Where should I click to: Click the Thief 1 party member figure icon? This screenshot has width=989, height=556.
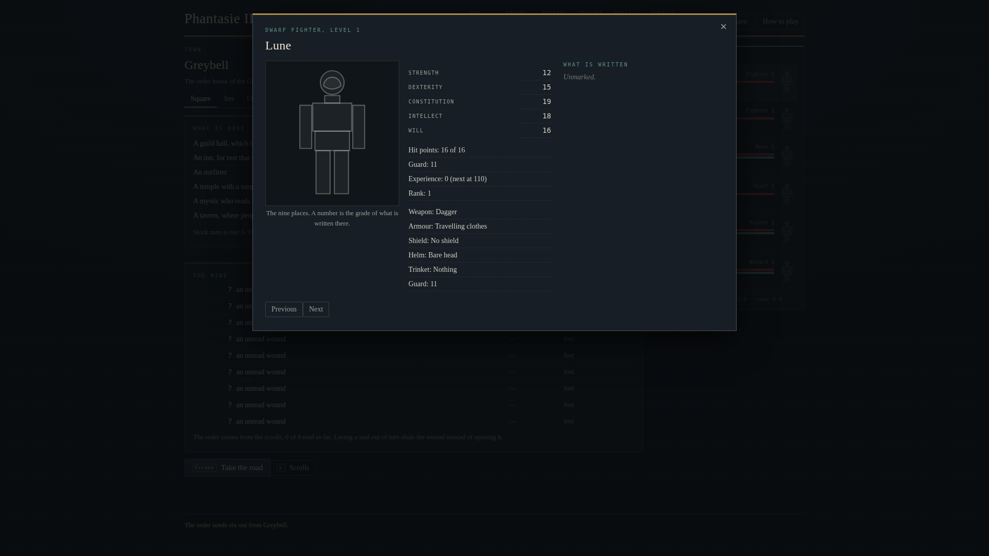pos(787,194)
